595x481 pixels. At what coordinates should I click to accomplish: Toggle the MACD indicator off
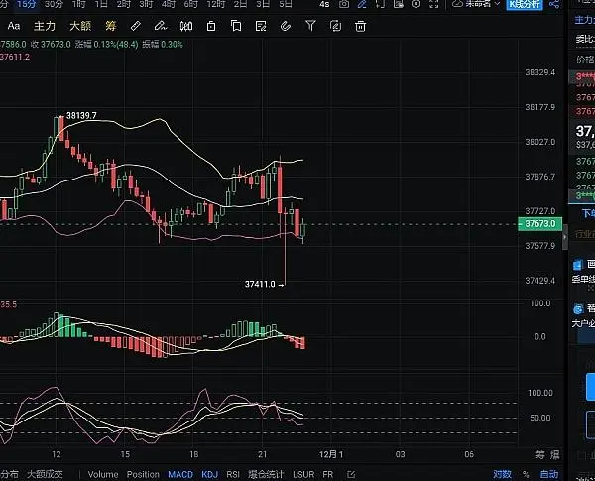coord(180,474)
